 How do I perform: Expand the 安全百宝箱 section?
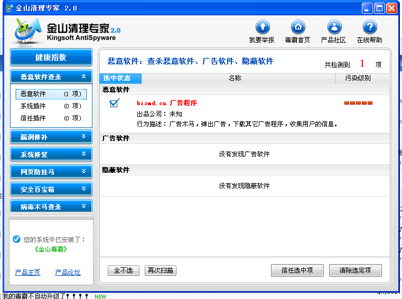51,189
